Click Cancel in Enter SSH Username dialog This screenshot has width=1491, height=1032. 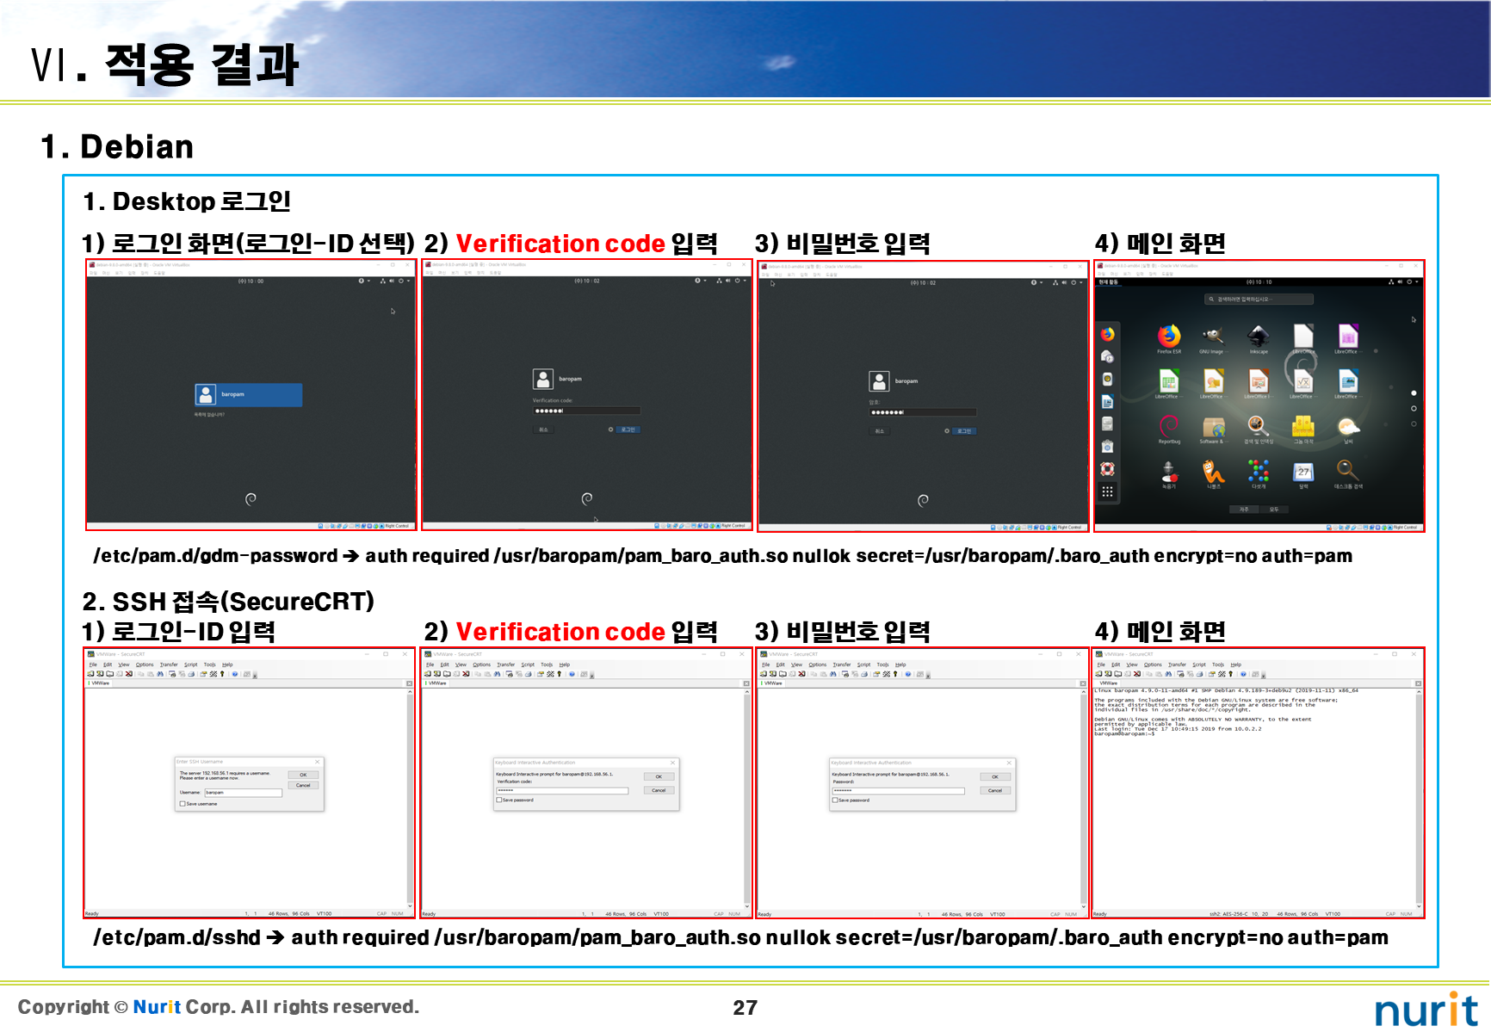point(303,785)
